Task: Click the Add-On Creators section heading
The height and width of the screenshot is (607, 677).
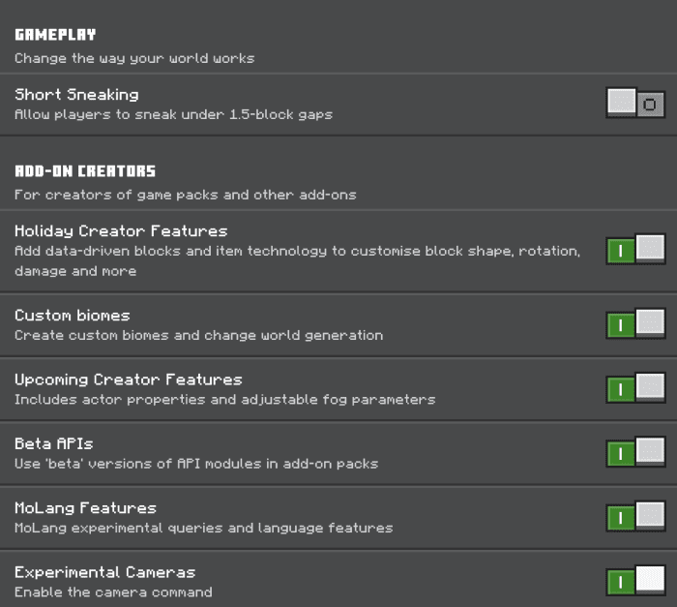Action: (x=85, y=171)
